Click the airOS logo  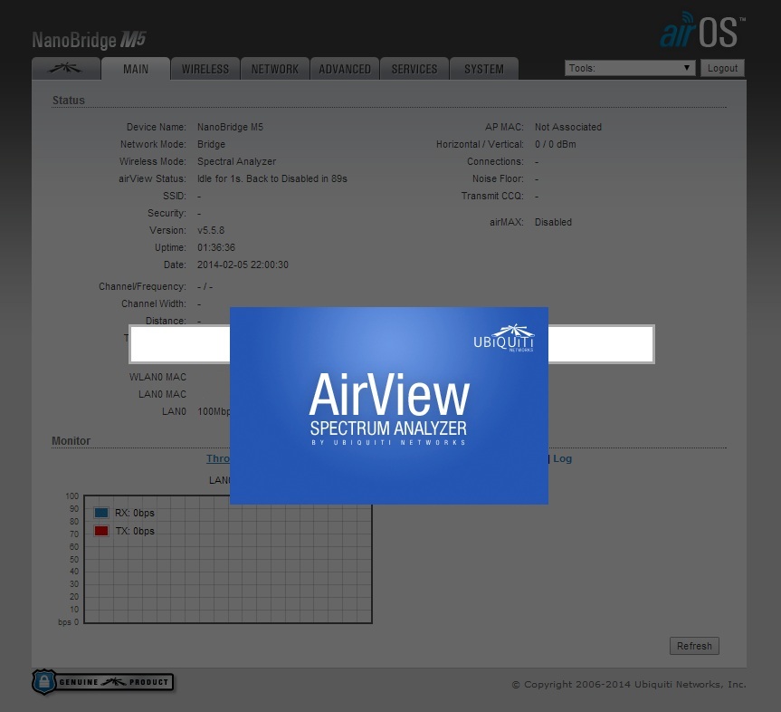click(703, 31)
